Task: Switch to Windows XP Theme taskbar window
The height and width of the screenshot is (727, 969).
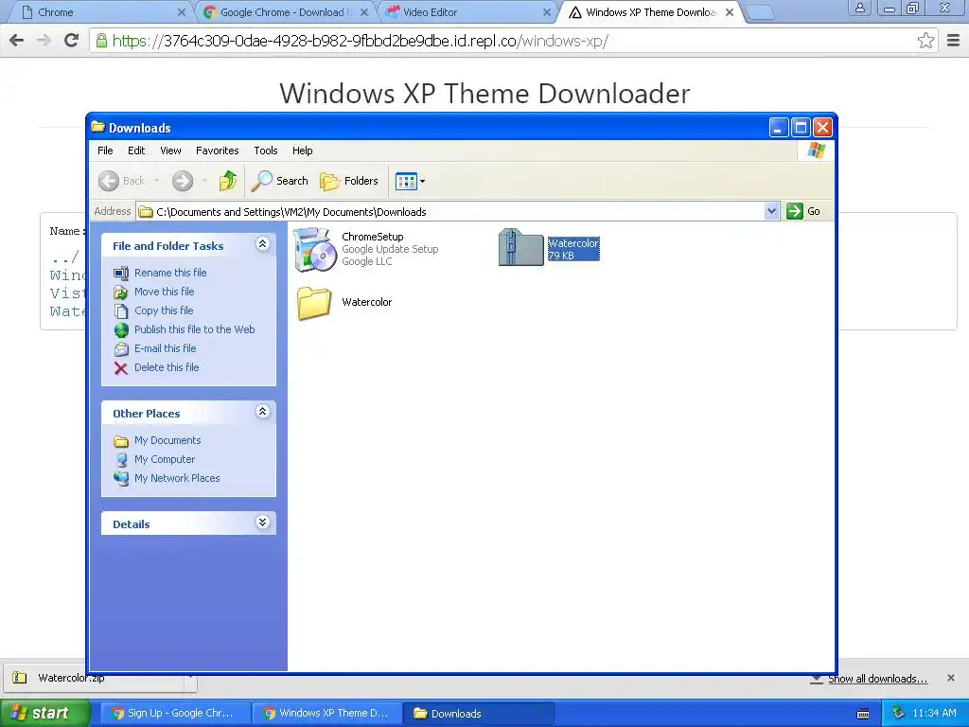Action: coord(326,714)
